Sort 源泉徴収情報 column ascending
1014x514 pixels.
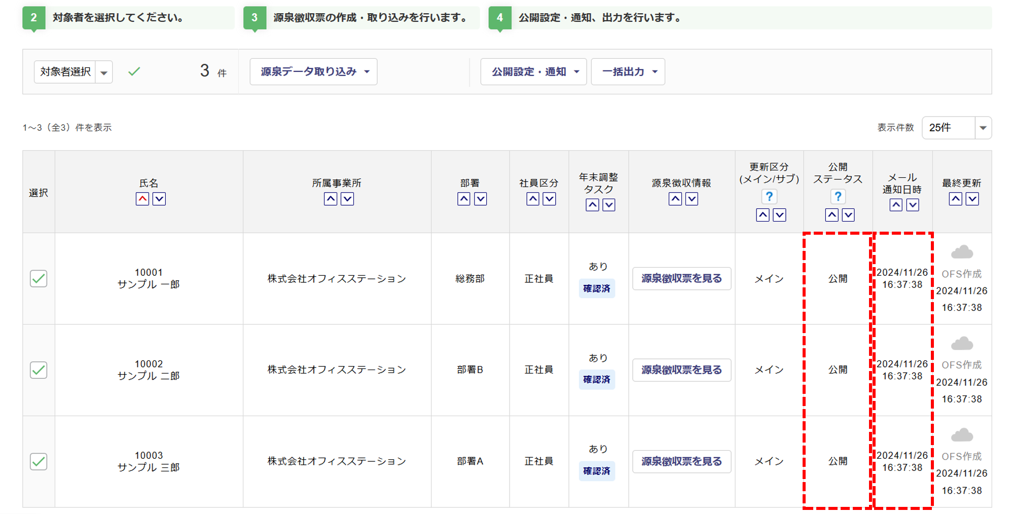(675, 199)
